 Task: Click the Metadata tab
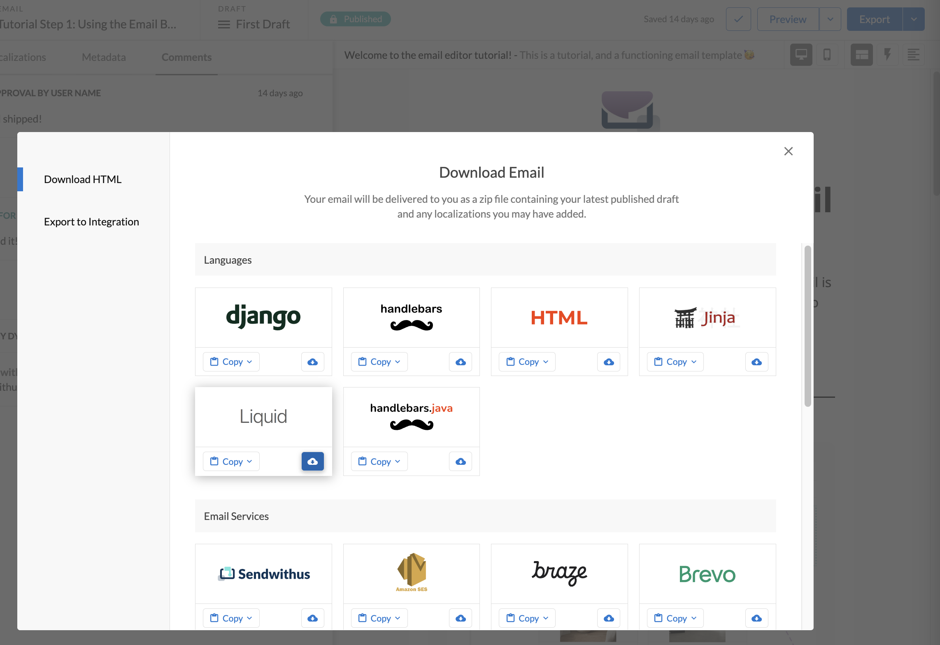(x=104, y=56)
